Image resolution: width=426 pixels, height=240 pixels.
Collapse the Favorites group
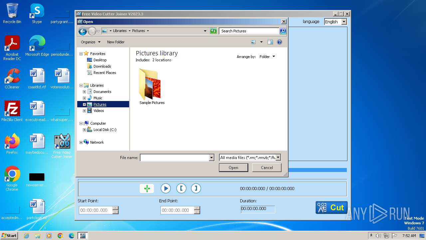(81, 54)
